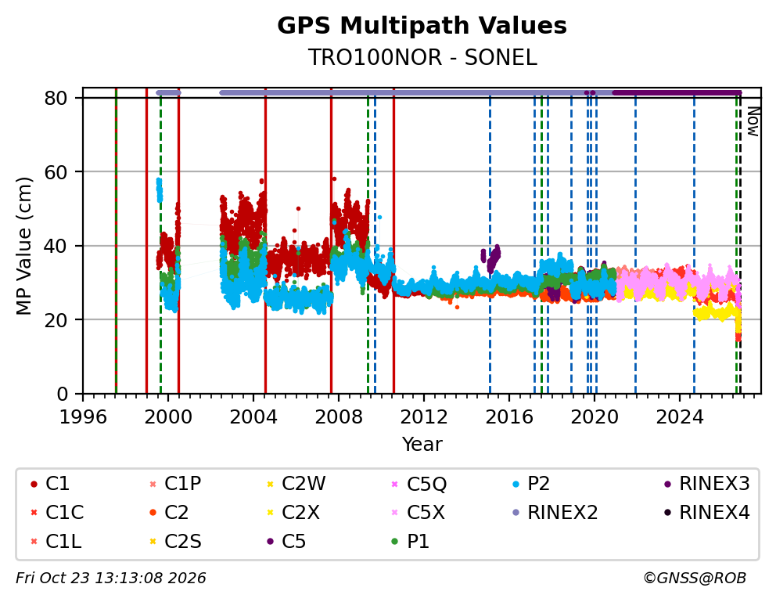Click the 1996 x-axis tick label
Screen dimensions: 776x602
pos(83,417)
